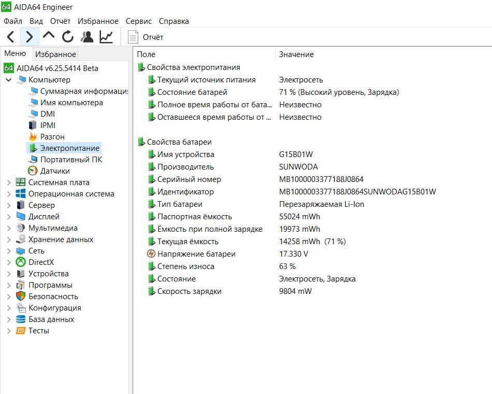Click the laptop icon for Портативный ПК
The width and height of the screenshot is (492, 394).
33,159
